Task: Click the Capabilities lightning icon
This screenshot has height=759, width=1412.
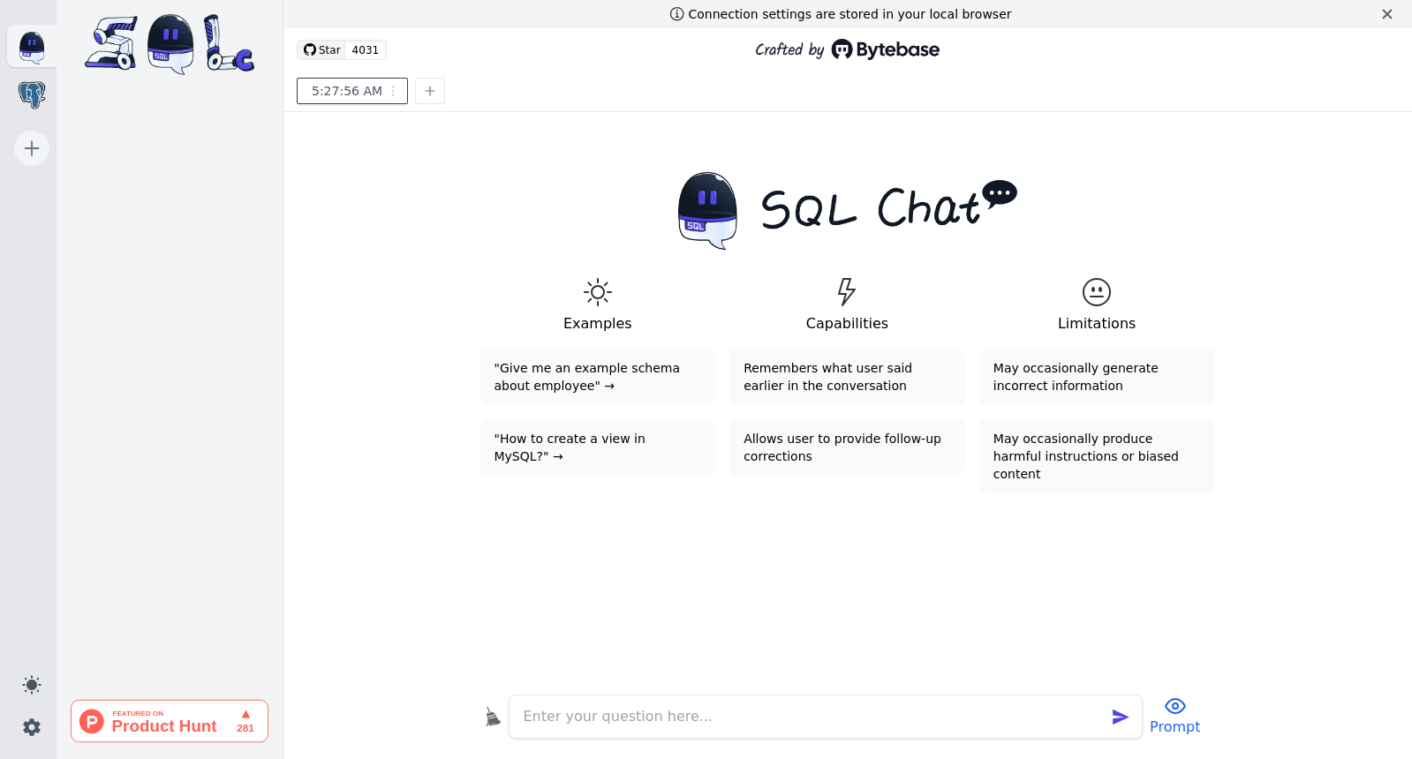Action: click(x=847, y=292)
